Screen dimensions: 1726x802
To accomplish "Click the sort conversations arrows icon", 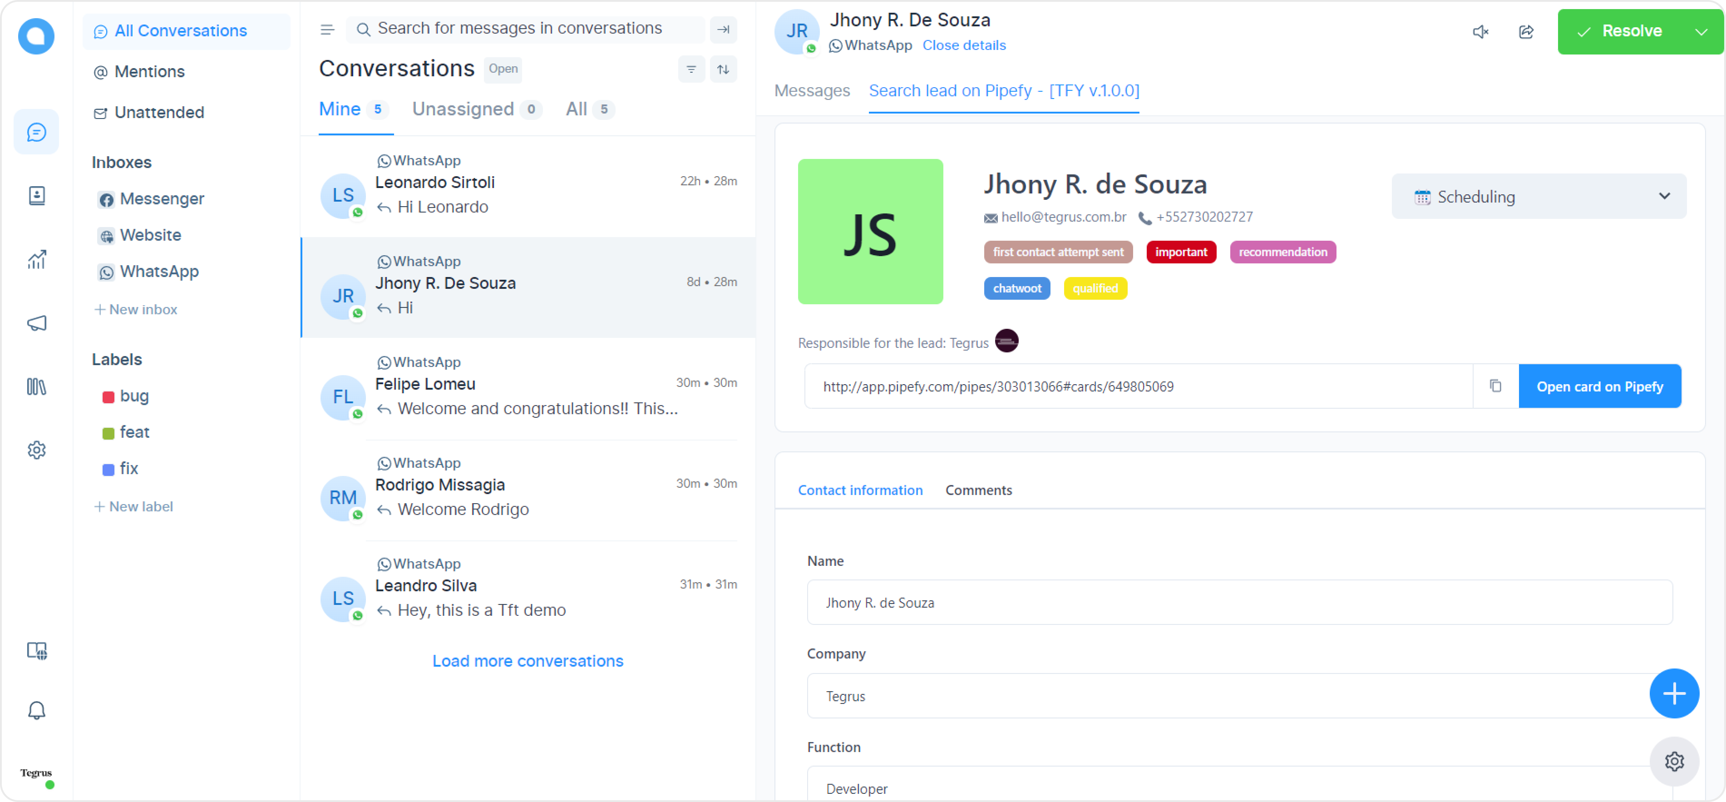I will tap(723, 69).
